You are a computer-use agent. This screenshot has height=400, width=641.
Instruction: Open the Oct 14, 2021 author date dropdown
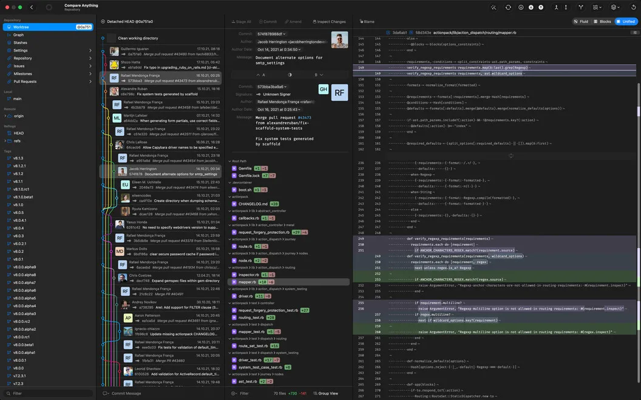pyautogui.click(x=279, y=49)
